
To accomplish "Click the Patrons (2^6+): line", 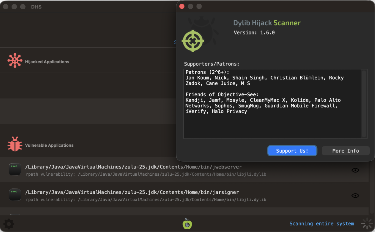I will click(x=207, y=72).
